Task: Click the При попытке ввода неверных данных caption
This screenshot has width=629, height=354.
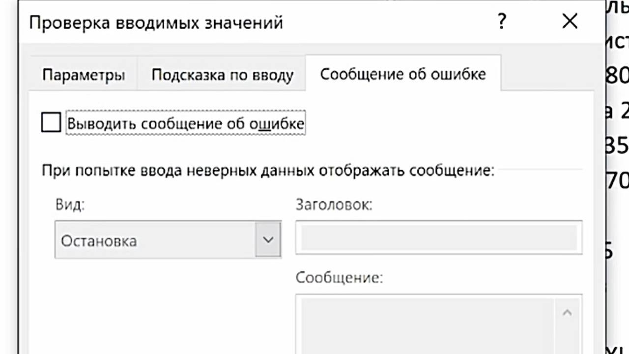Action: pyautogui.click(x=268, y=171)
